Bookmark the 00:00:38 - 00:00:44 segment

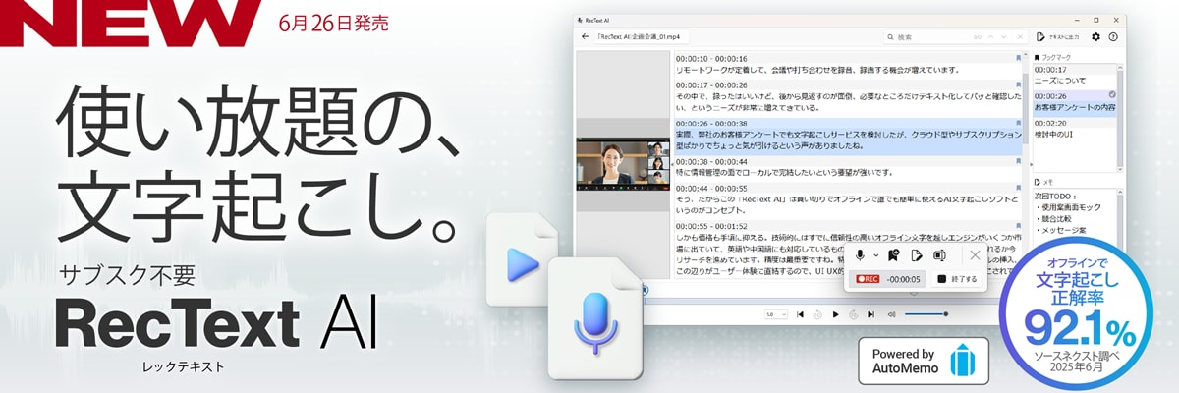click(1019, 161)
